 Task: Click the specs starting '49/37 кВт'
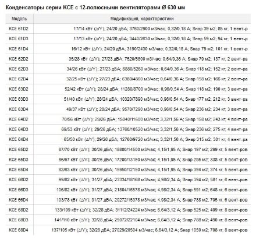click(x=157, y=109)
